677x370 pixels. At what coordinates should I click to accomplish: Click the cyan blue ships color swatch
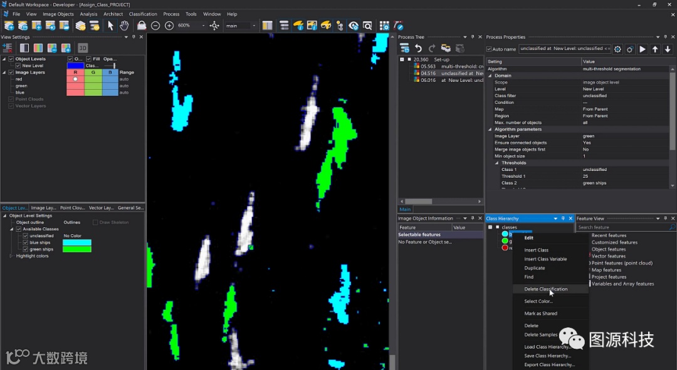point(77,242)
